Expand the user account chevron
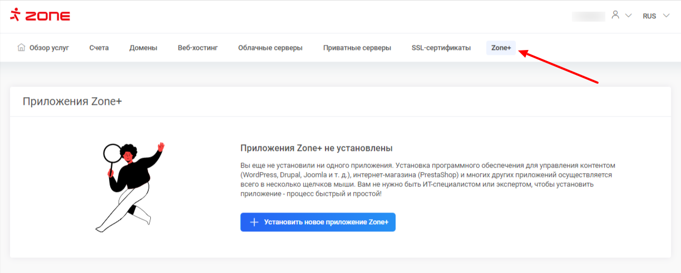The image size is (681, 273). 629,16
